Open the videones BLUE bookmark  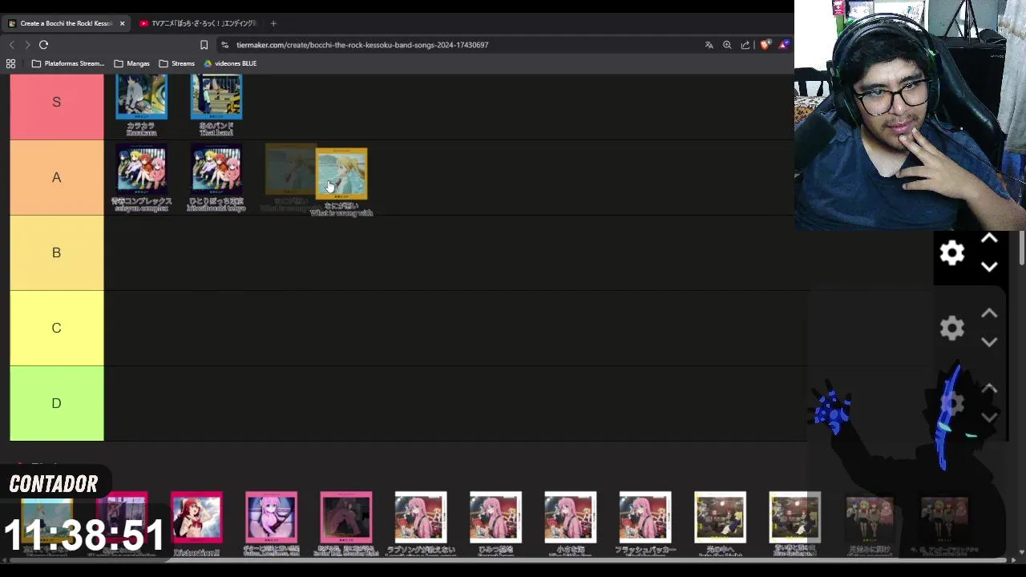point(230,63)
